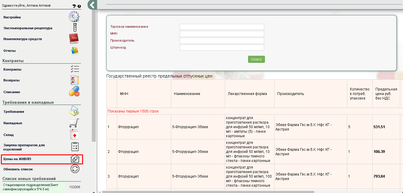This screenshot has width=403, height=193.
Task: Click the shopping cart Накладные icon
Action: click(x=75, y=123)
